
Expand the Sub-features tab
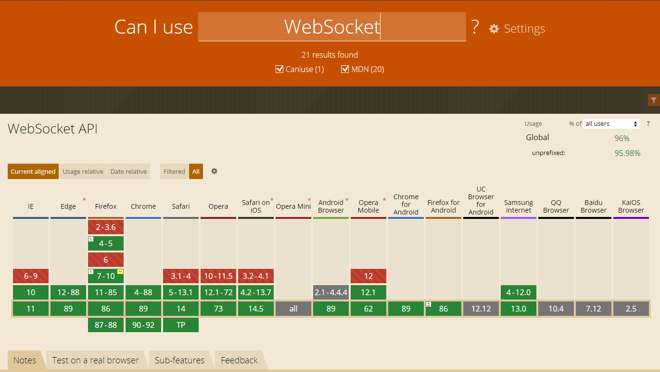pyautogui.click(x=179, y=360)
